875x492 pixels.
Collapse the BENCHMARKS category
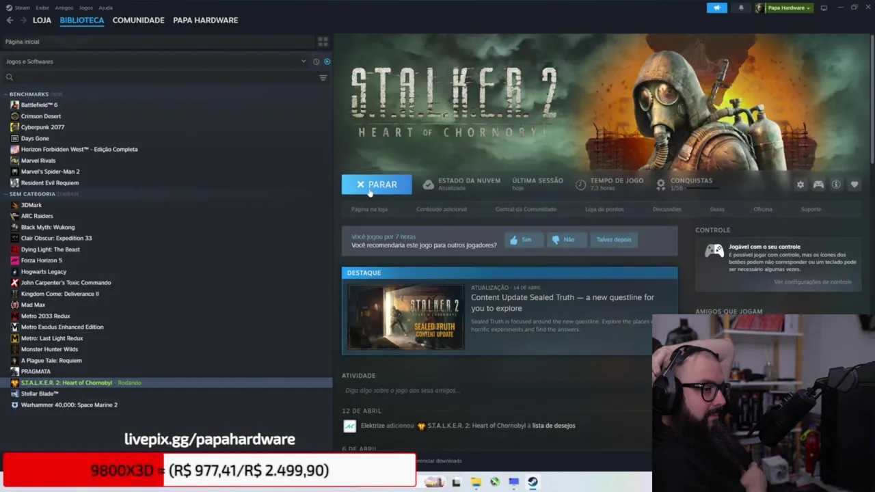[x=29, y=94]
